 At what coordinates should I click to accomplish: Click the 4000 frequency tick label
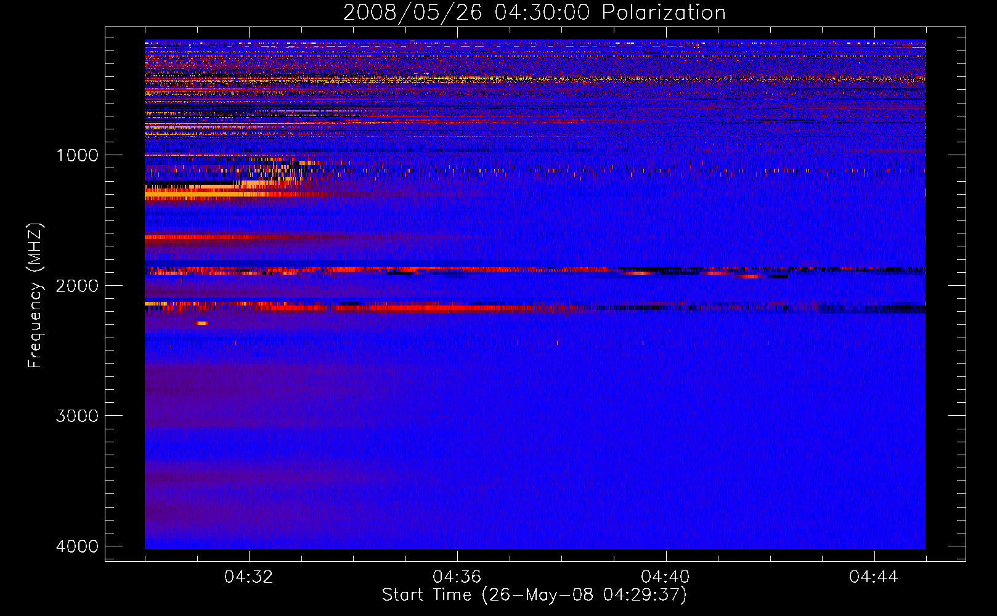click(78, 546)
